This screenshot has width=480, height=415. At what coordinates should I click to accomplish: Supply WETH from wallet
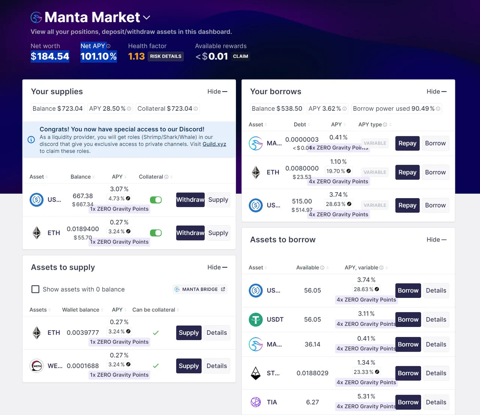(x=189, y=366)
